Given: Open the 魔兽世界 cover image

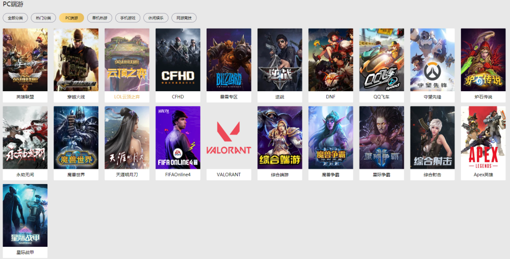Looking at the screenshot, I should pyautogui.click(x=76, y=138).
